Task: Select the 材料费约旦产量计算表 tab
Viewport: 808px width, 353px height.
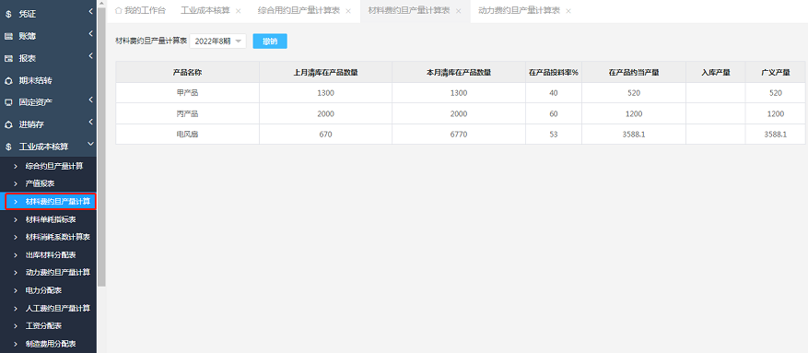Action: click(x=410, y=10)
